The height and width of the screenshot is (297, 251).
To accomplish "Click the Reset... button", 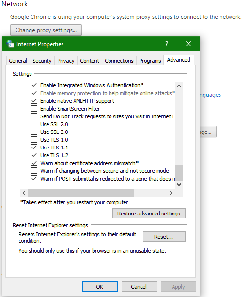I will tap(164, 236).
